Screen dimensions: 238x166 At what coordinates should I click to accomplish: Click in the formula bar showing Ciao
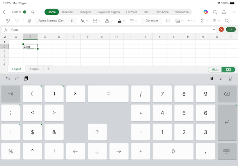pyautogui.click(x=111, y=30)
